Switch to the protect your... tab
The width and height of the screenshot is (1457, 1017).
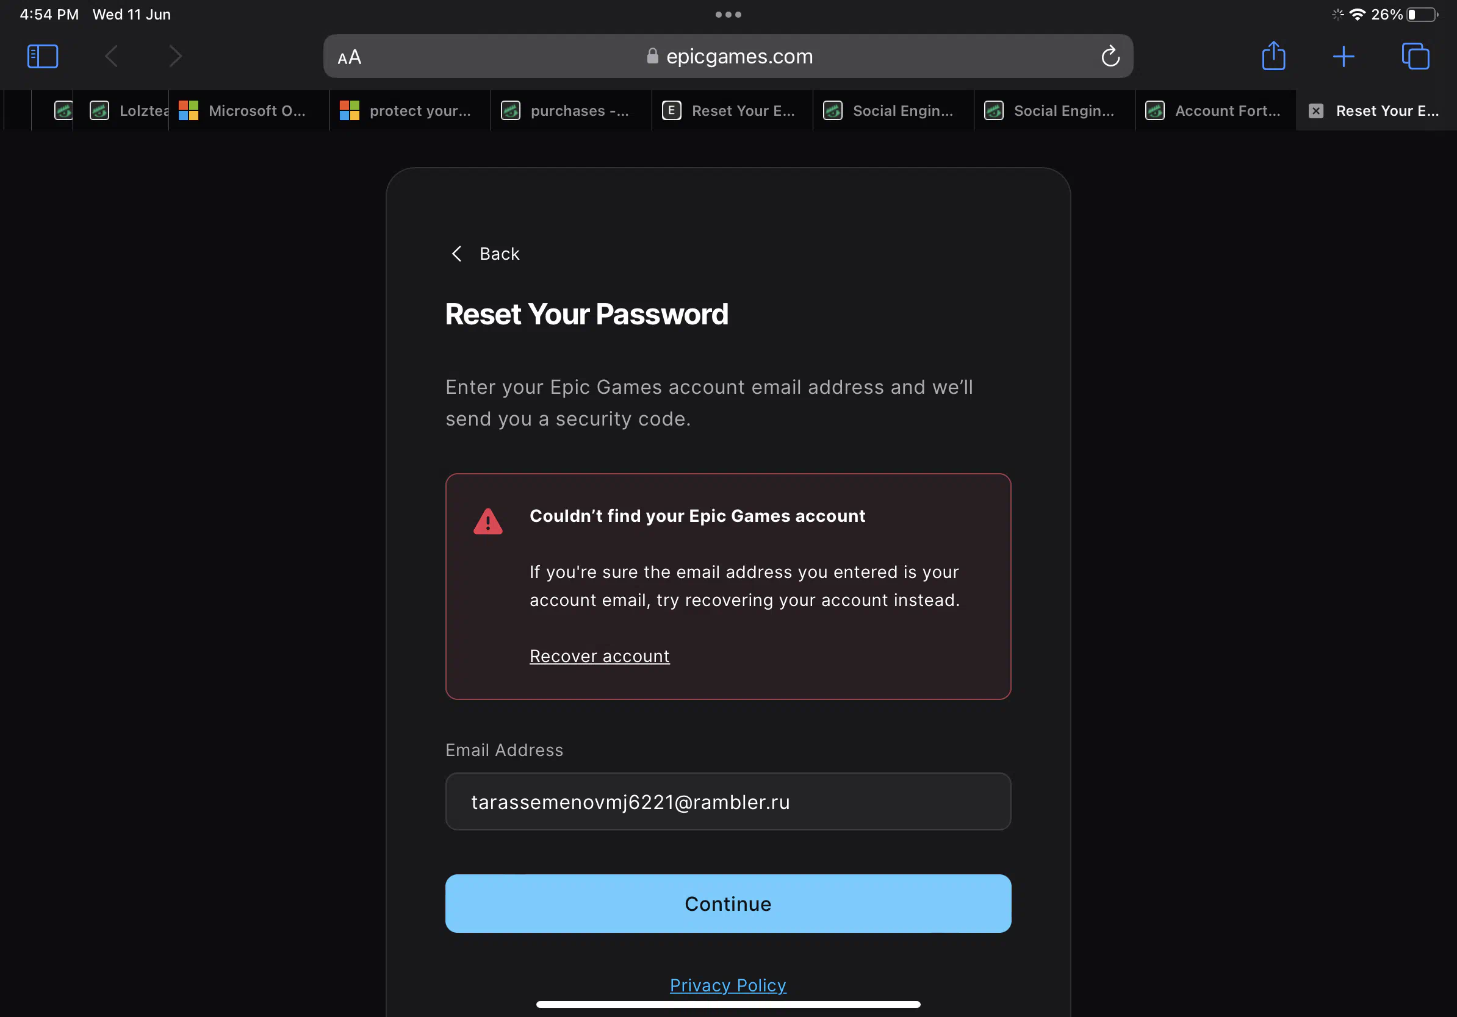(x=410, y=111)
